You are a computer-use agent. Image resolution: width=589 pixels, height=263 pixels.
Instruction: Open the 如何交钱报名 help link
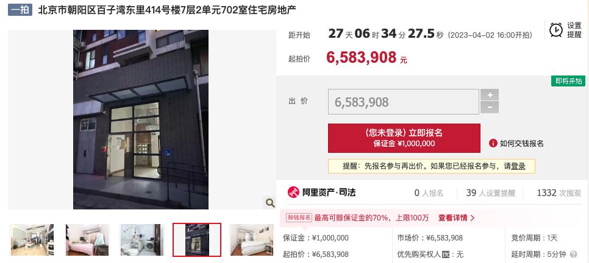pyautogui.click(x=522, y=143)
